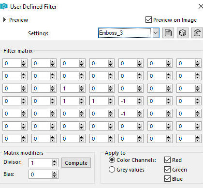Viewport: 203px width, 188px height.
Task: Uncheck the Red channel checkbox
Action: pyautogui.click(x=167, y=160)
